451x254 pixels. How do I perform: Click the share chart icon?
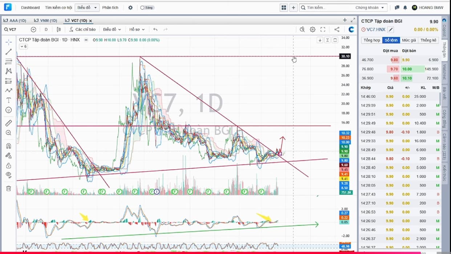coord(337,29)
